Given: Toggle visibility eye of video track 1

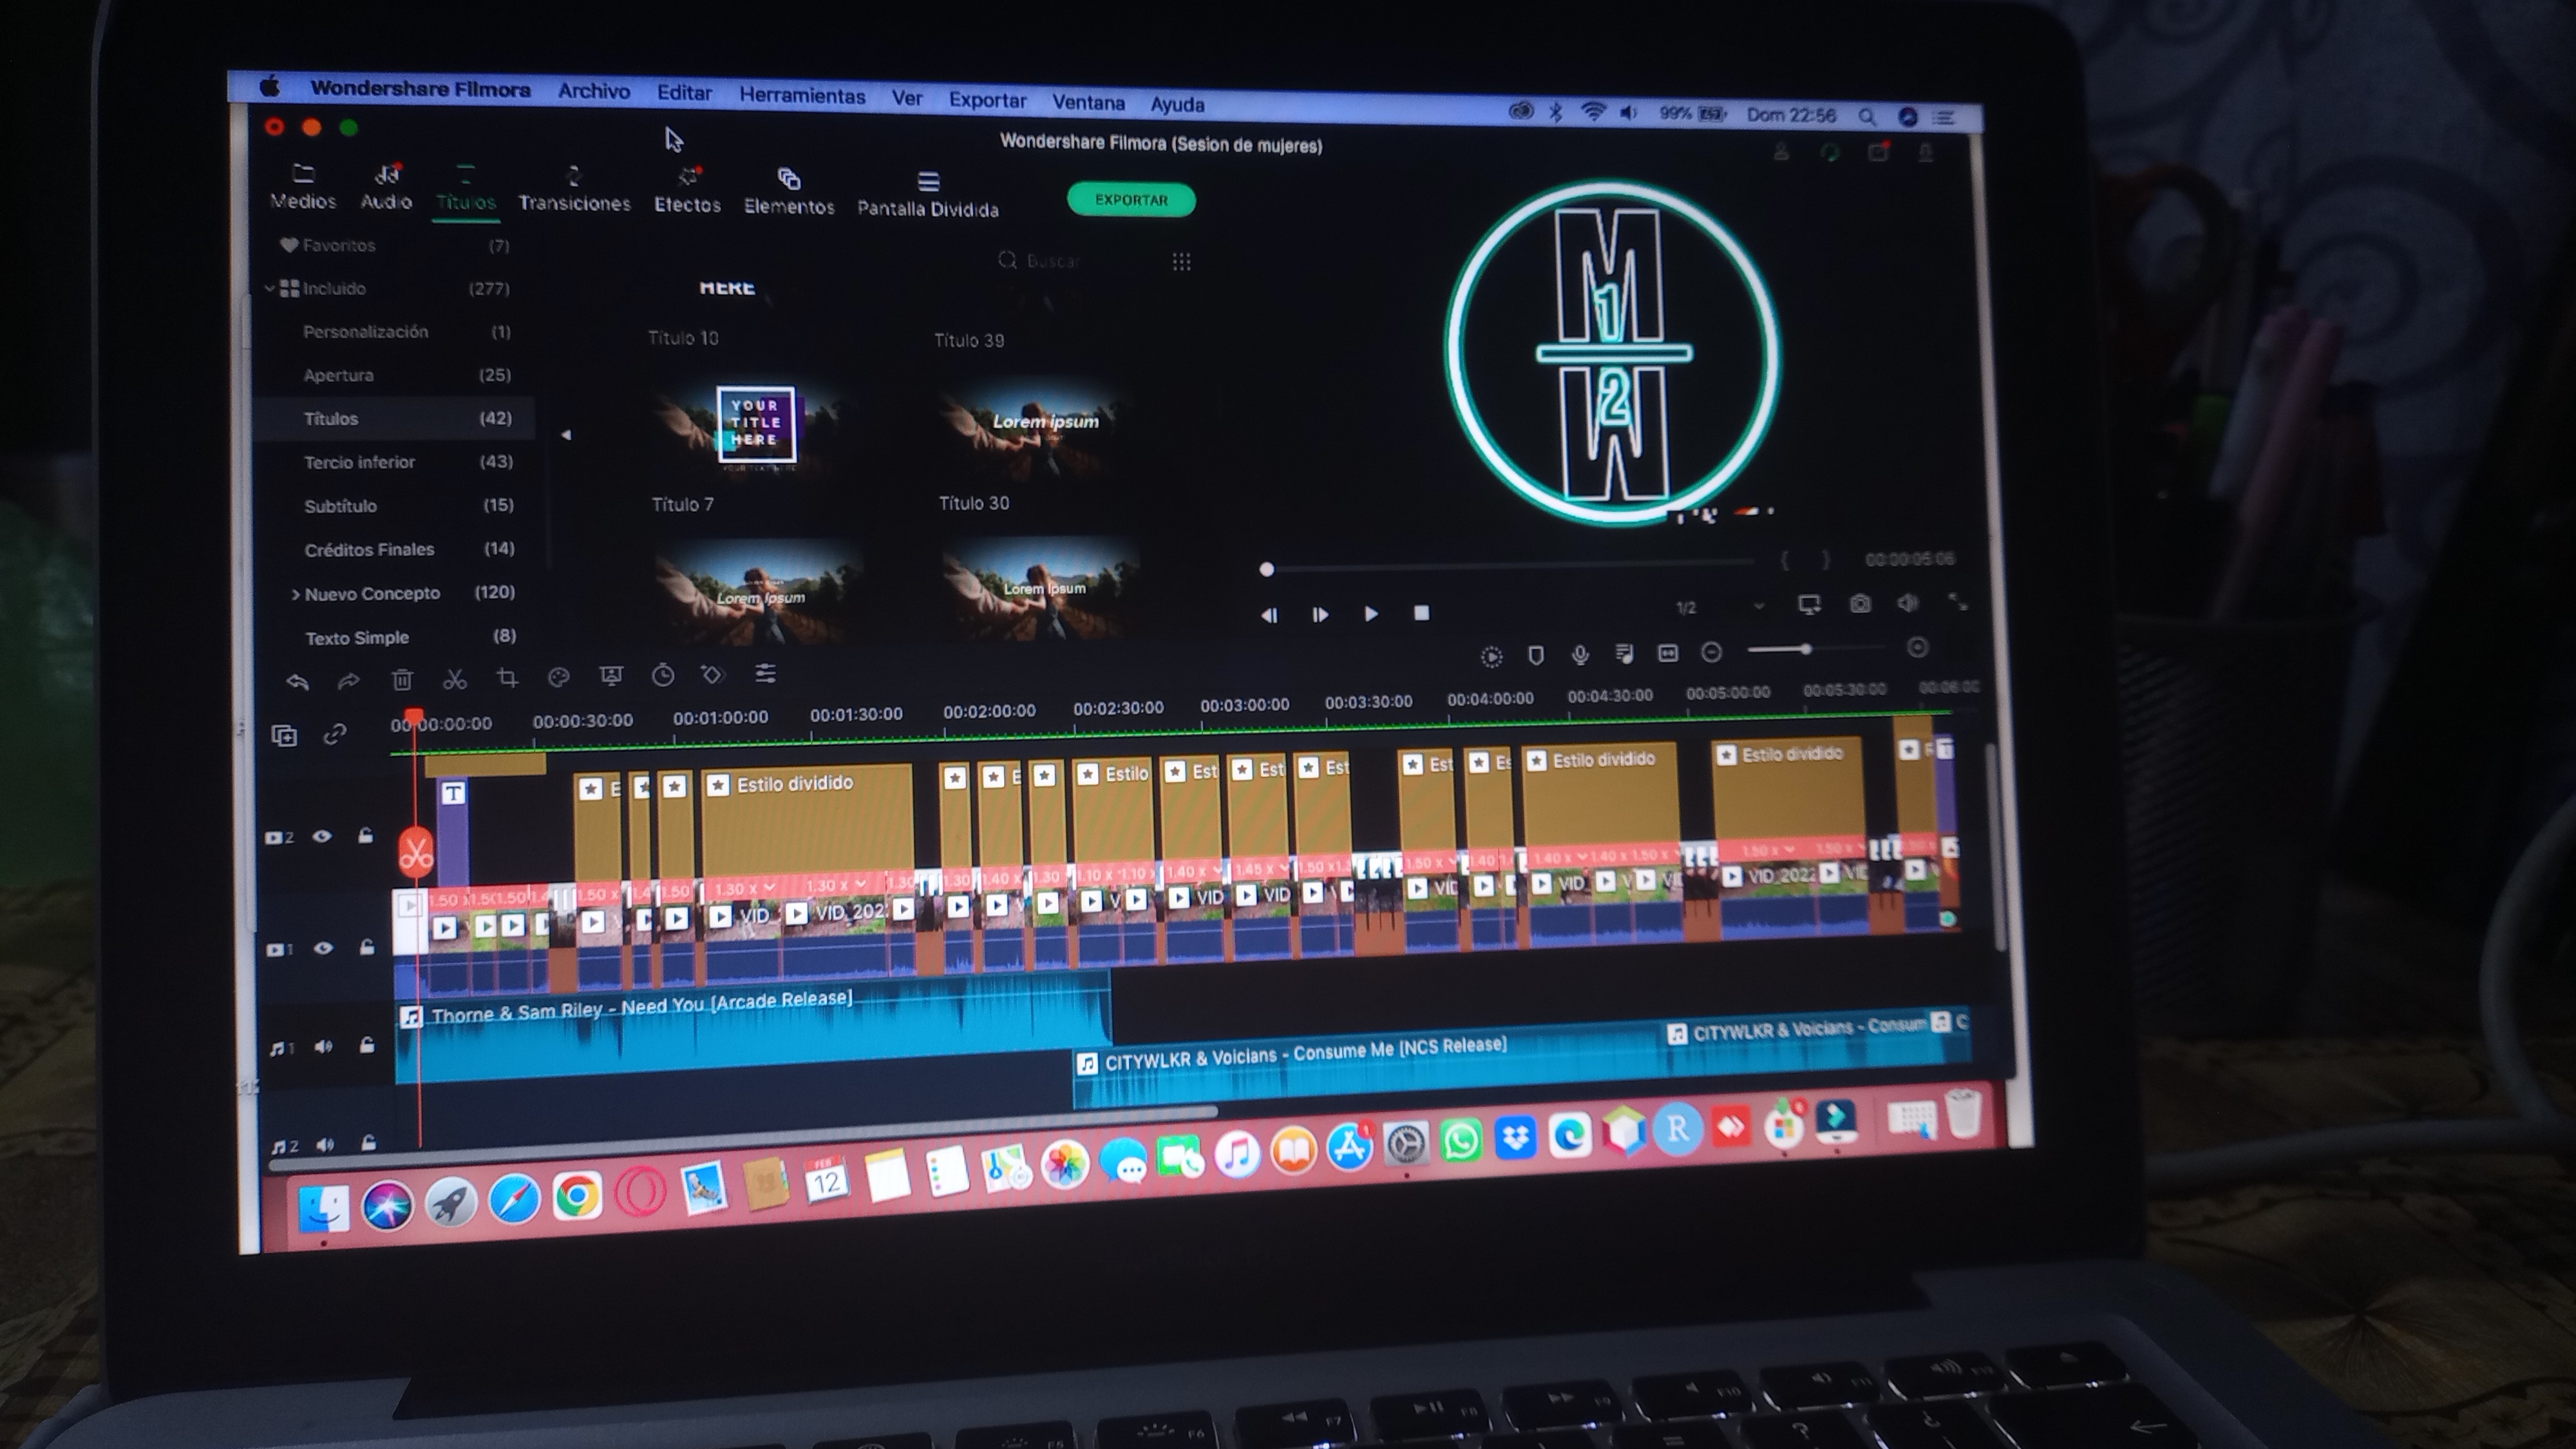Looking at the screenshot, I should tap(322, 948).
